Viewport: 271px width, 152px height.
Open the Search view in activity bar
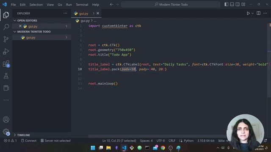[x=6, y=27]
